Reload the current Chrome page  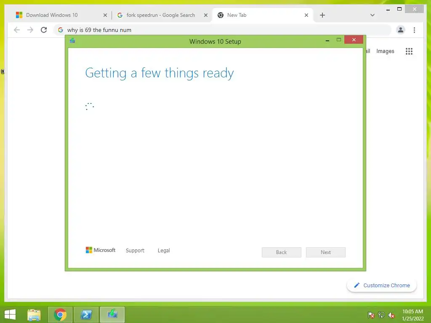click(x=44, y=30)
